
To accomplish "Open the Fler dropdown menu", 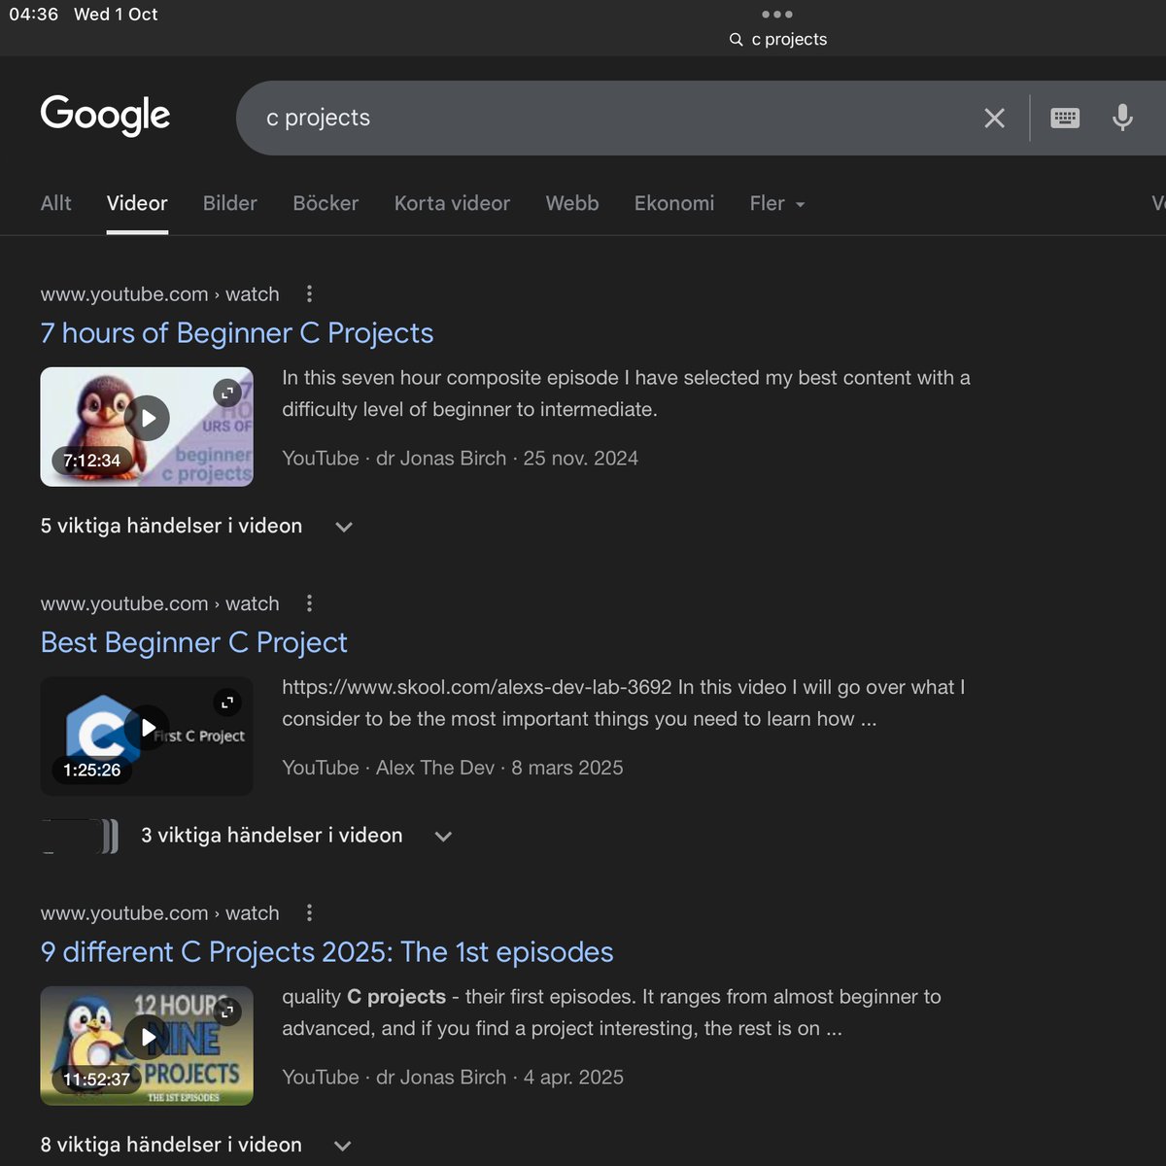I will pyautogui.click(x=777, y=203).
